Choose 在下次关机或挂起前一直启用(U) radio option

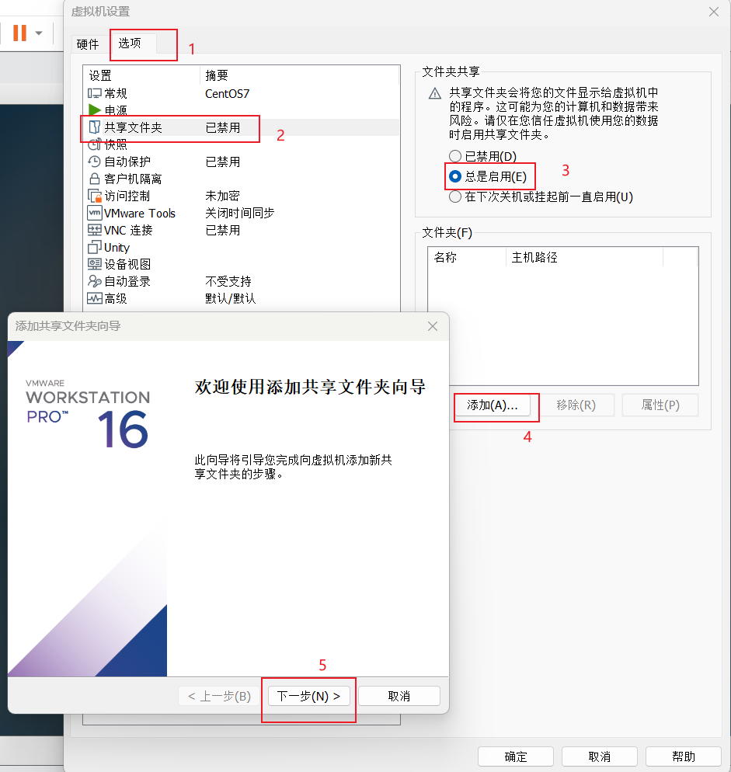[455, 196]
